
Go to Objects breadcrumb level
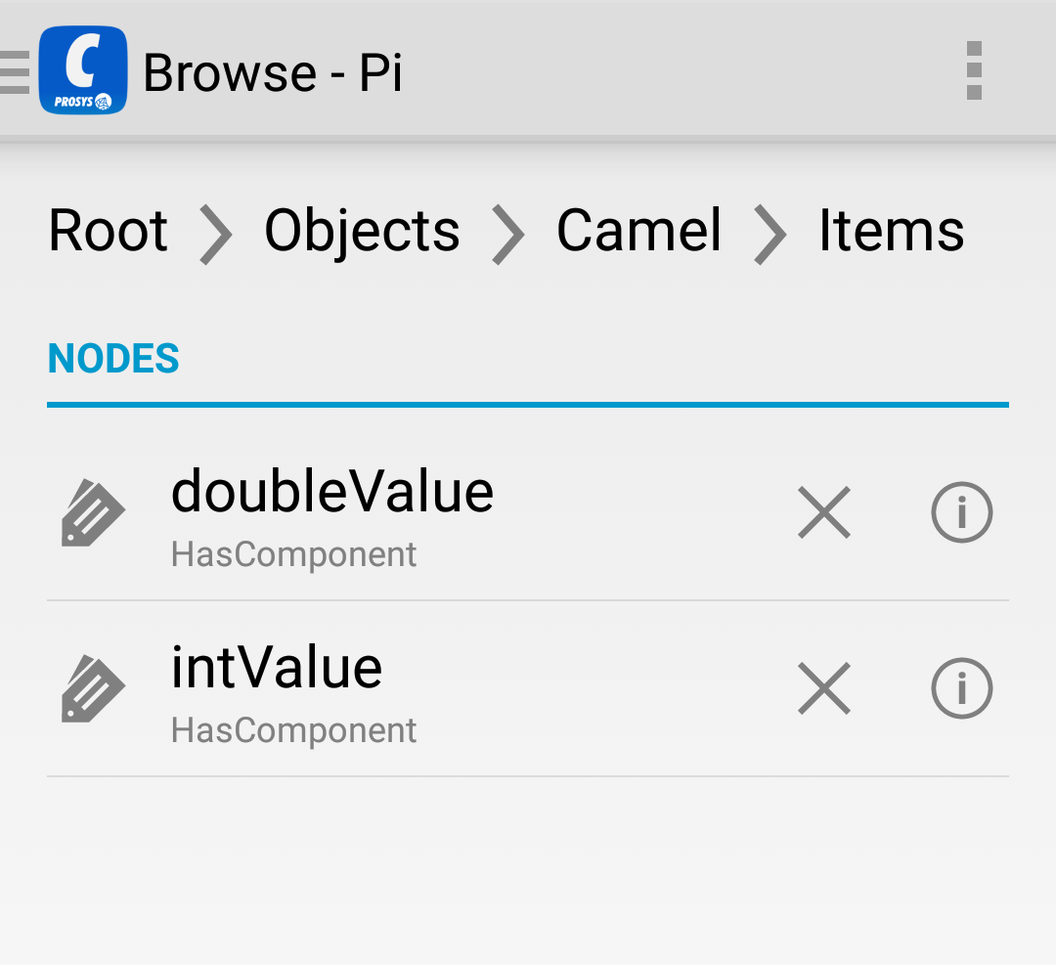(362, 232)
